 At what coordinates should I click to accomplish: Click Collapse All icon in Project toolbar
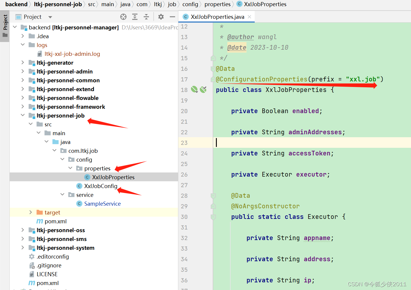click(x=146, y=17)
